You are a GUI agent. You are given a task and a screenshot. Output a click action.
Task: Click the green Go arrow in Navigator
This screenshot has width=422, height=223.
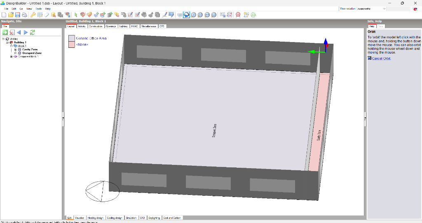pyautogui.click(x=5, y=32)
